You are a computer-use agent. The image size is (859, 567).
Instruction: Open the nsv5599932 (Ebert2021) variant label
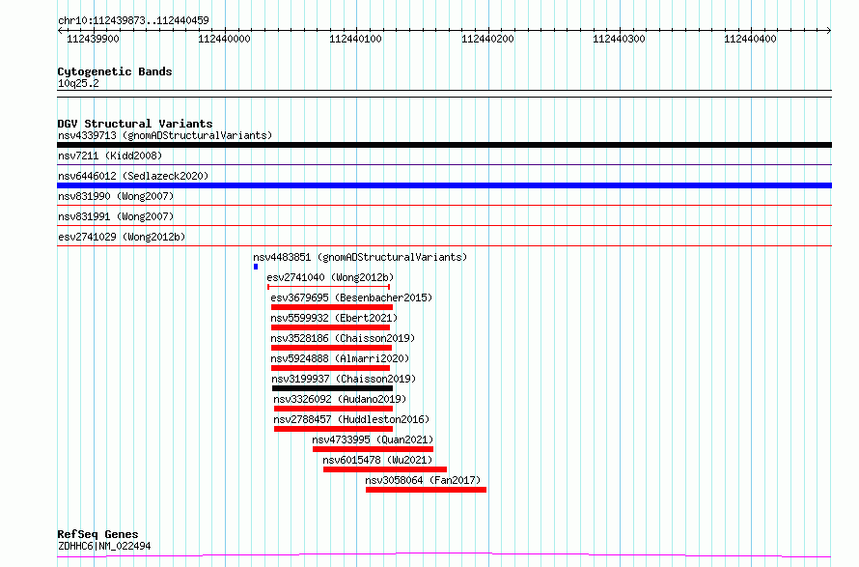[334, 318]
